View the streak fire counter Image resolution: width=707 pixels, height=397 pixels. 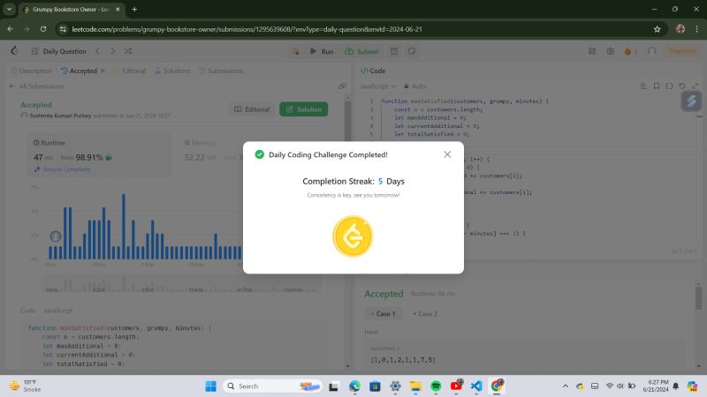click(x=631, y=51)
